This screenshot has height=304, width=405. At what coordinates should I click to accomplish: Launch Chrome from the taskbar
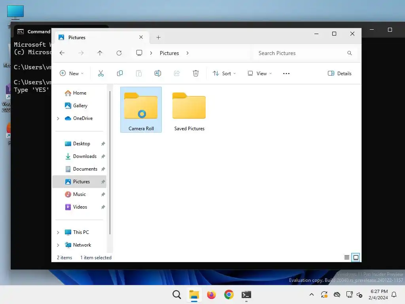pyautogui.click(x=229, y=294)
